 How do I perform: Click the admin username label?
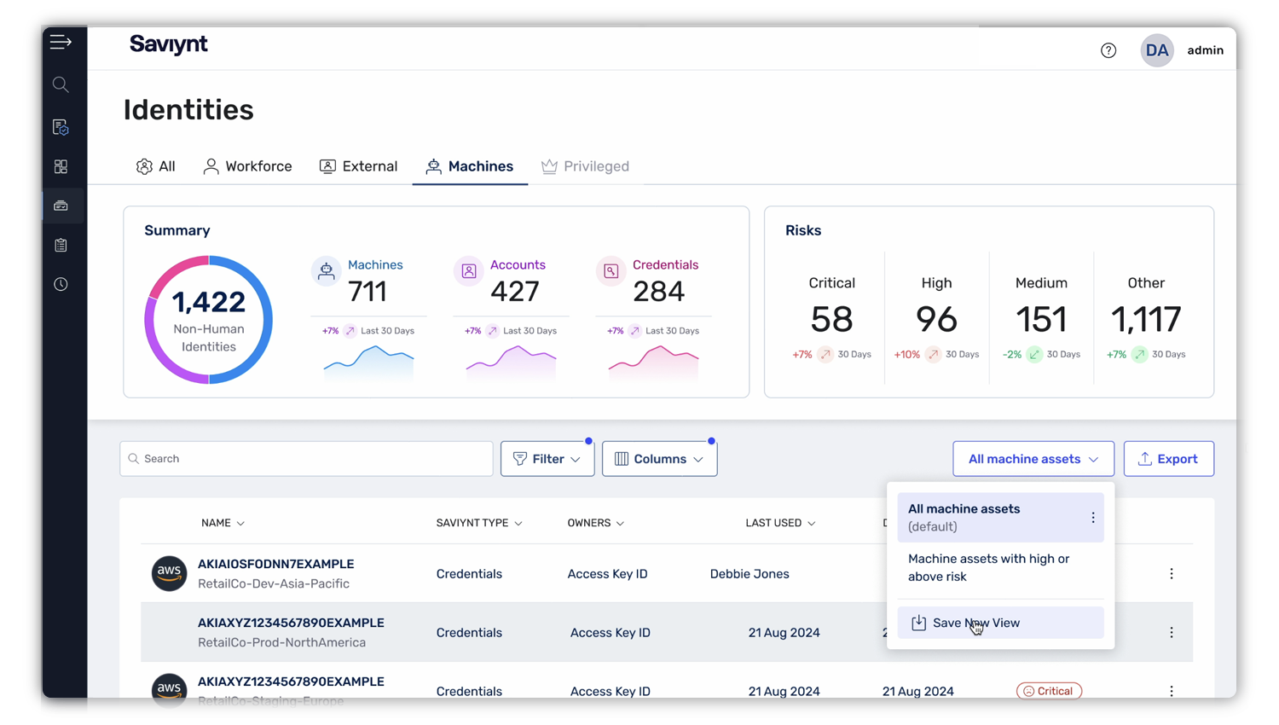tap(1205, 50)
